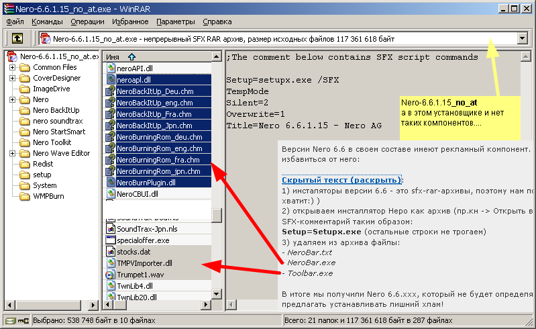Click the file list vertical scrollbar thumb

click(217, 215)
